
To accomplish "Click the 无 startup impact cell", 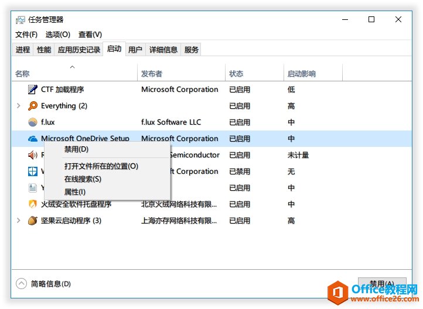I will coord(291,171).
